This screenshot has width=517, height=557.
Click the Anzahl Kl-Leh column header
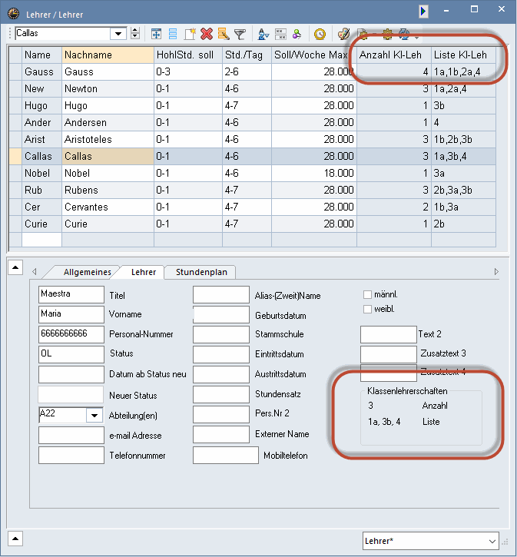point(394,55)
